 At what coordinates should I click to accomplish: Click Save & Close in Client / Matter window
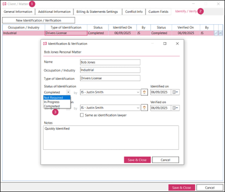pyautogui.click(x=182, y=188)
